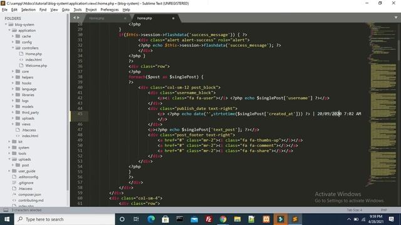Click the .gitignore file icon
The width and height of the screenshot is (401, 225).
(x=14, y=182)
